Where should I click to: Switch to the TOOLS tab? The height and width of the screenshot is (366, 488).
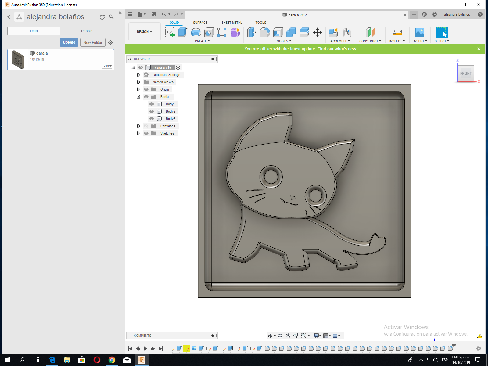tap(261, 23)
